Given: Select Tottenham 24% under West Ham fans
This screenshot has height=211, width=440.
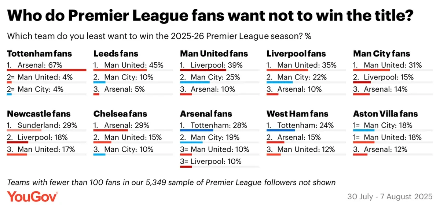Looking at the screenshot, I should coord(300,126).
